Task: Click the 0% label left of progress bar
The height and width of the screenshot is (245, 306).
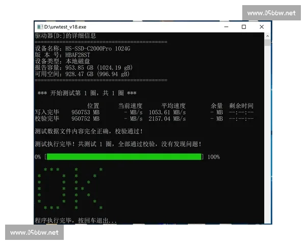Action: pos(38,157)
